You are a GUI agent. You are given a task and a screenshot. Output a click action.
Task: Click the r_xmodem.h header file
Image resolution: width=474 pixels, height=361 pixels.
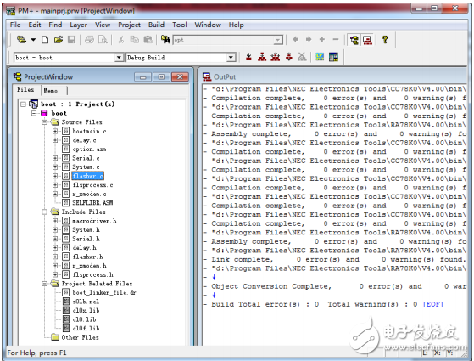[x=90, y=266]
